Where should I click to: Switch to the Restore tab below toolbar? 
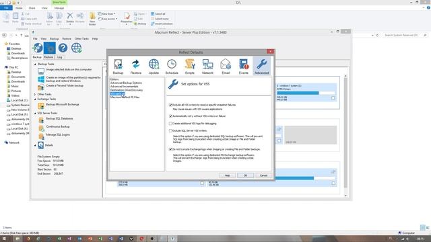pyautogui.click(x=48, y=57)
